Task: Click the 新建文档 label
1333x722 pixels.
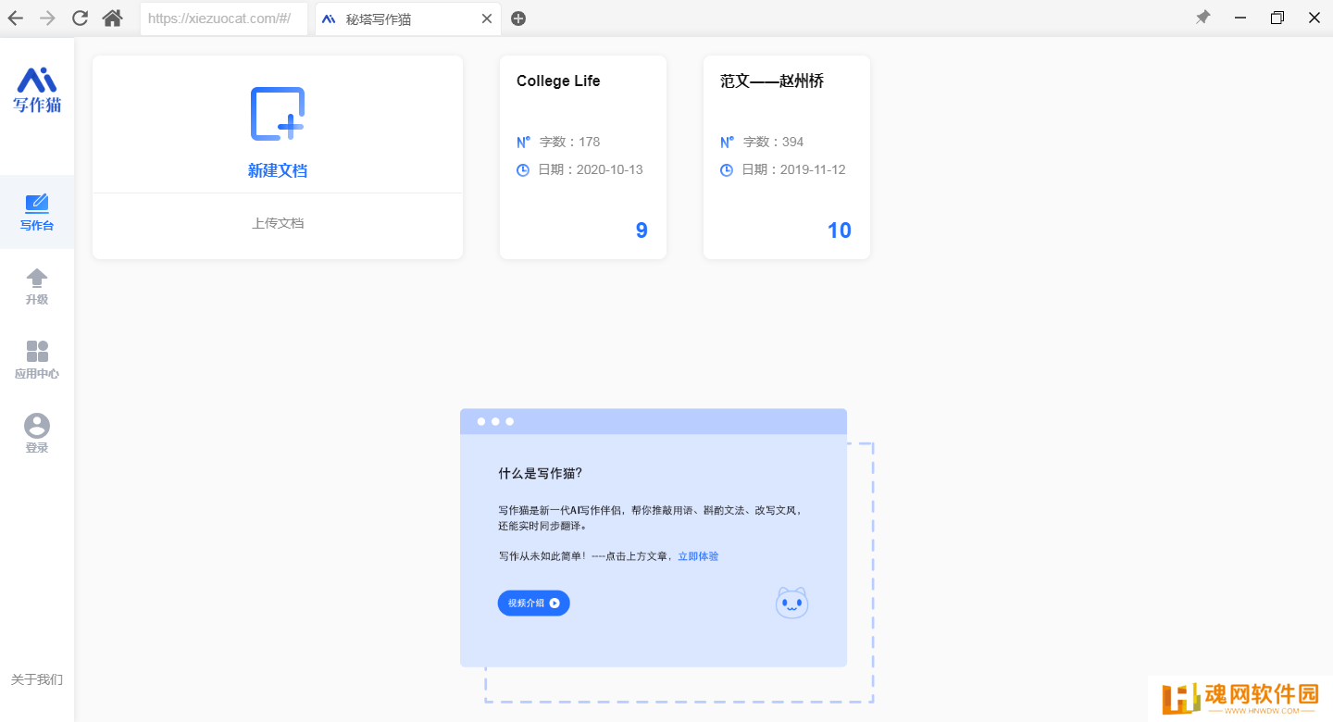Action: [x=278, y=170]
